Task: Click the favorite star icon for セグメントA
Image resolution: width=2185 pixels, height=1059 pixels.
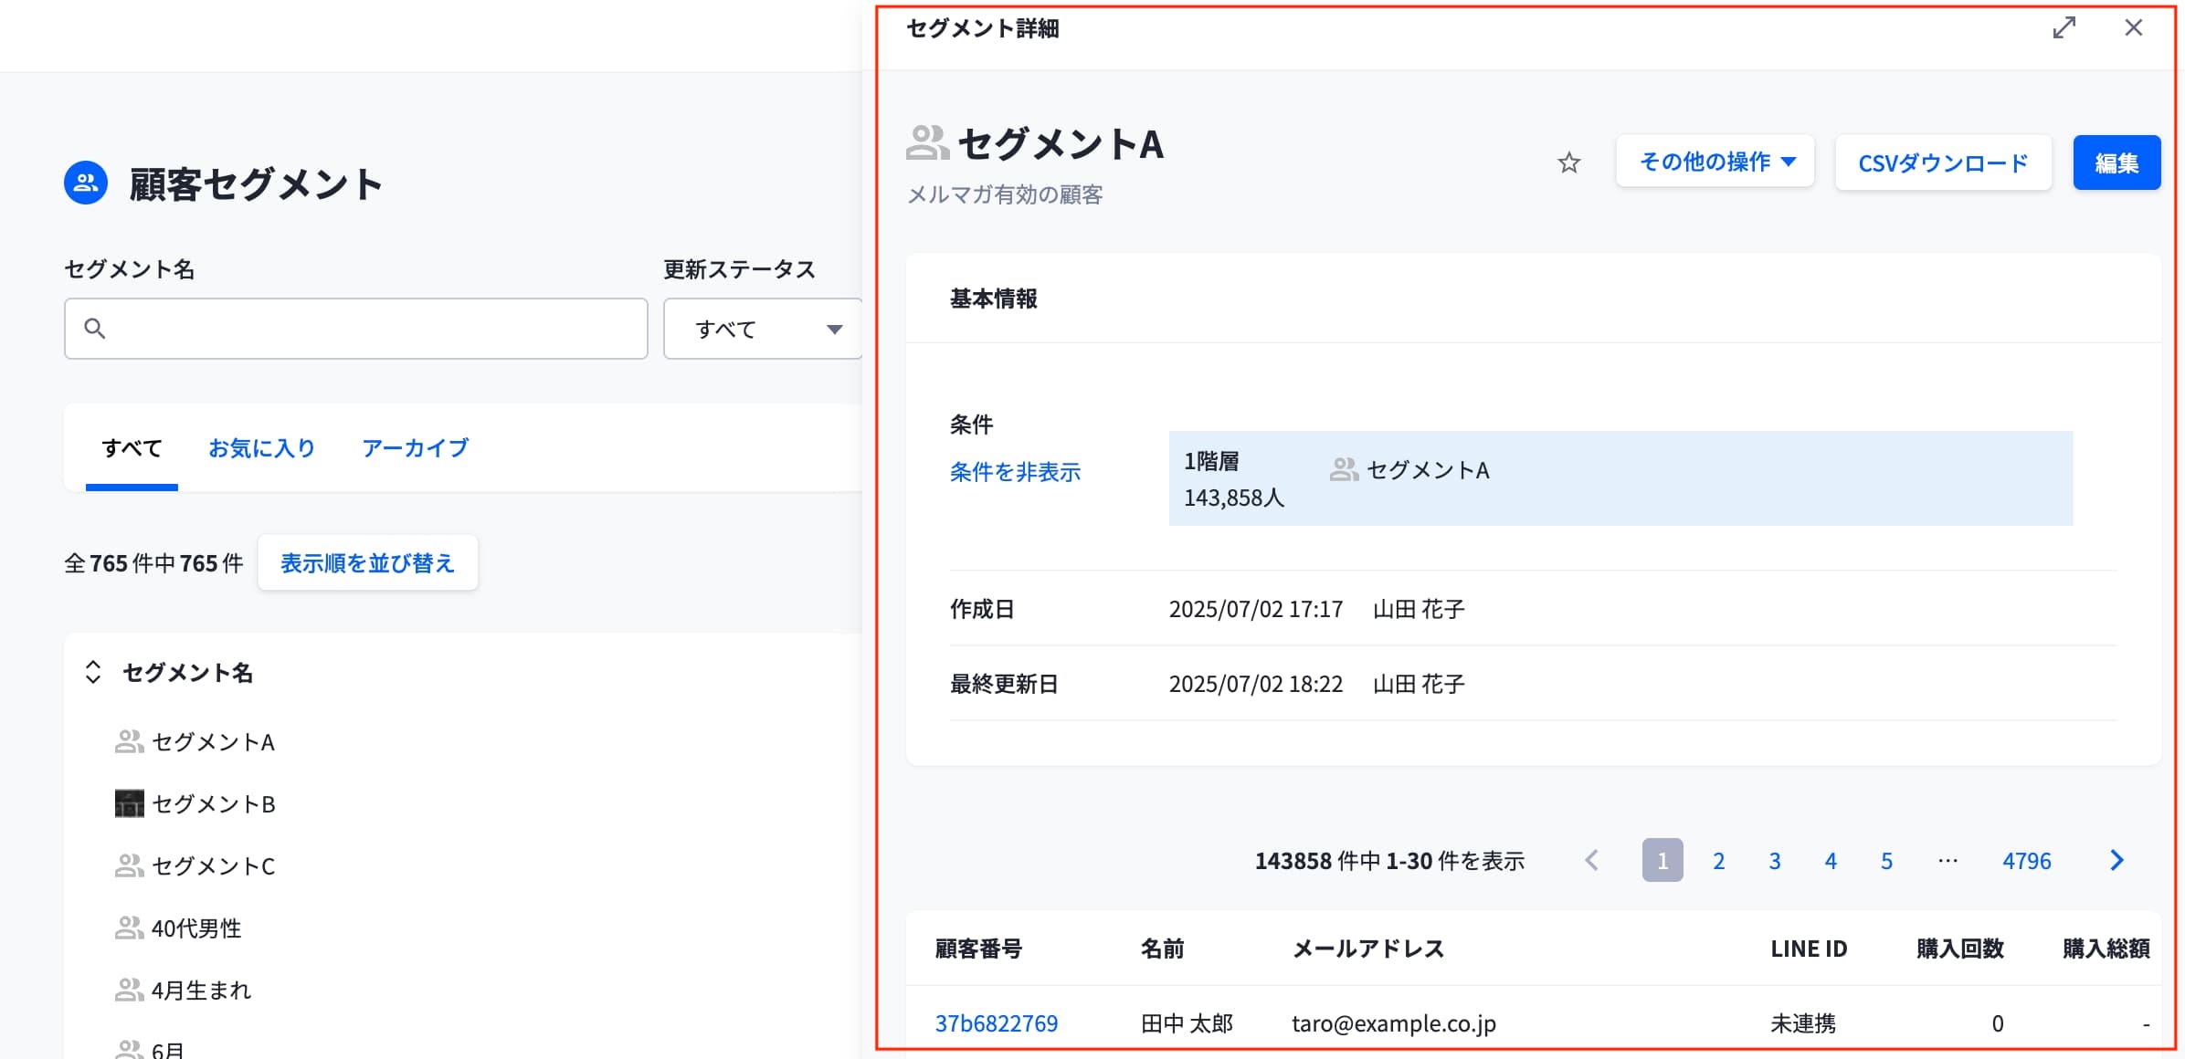Action: [x=1568, y=163]
